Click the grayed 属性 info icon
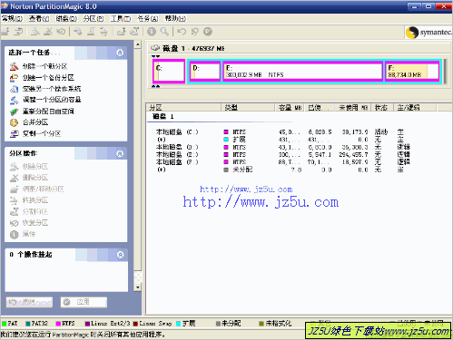The width and height of the screenshot is (453, 340). pyautogui.click(x=14, y=234)
